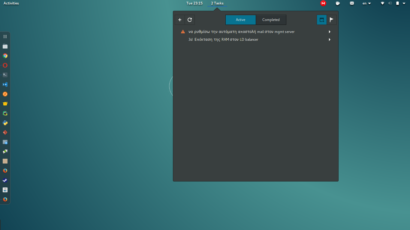Click the Activities button
410x230 pixels.
tap(11, 3)
